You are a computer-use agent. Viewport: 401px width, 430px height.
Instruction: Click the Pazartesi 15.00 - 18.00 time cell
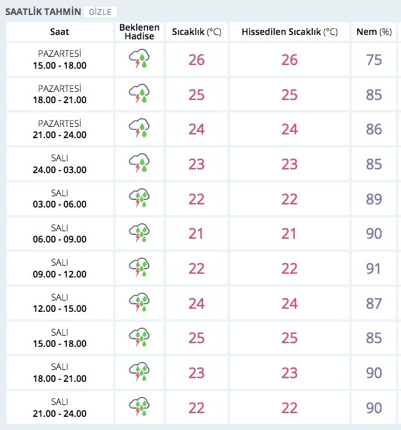pos(59,60)
